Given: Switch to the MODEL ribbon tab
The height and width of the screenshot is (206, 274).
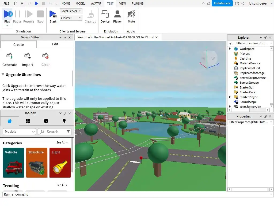Looking at the screenshot, I should pyautogui.click(x=80, y=3).
